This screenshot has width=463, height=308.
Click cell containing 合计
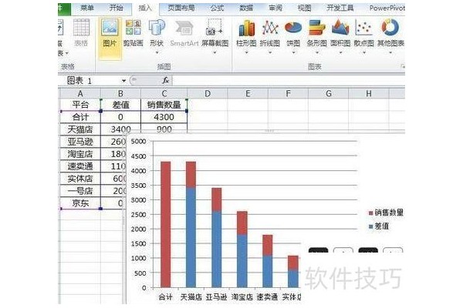pyautogui.click(x=80, y=117)
